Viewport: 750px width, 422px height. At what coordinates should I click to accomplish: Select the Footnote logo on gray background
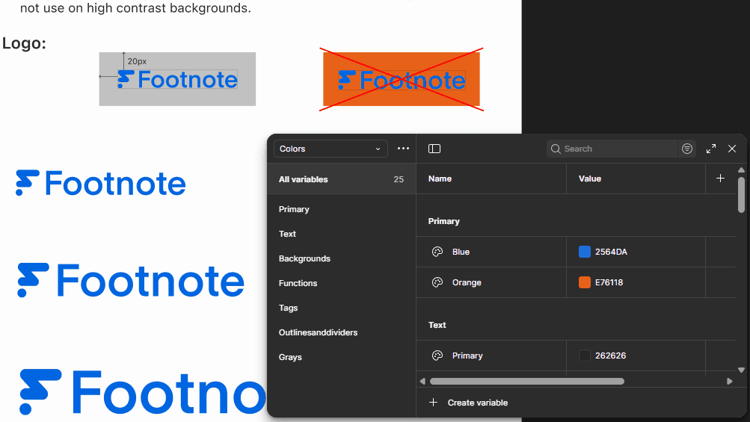(177, 79)
